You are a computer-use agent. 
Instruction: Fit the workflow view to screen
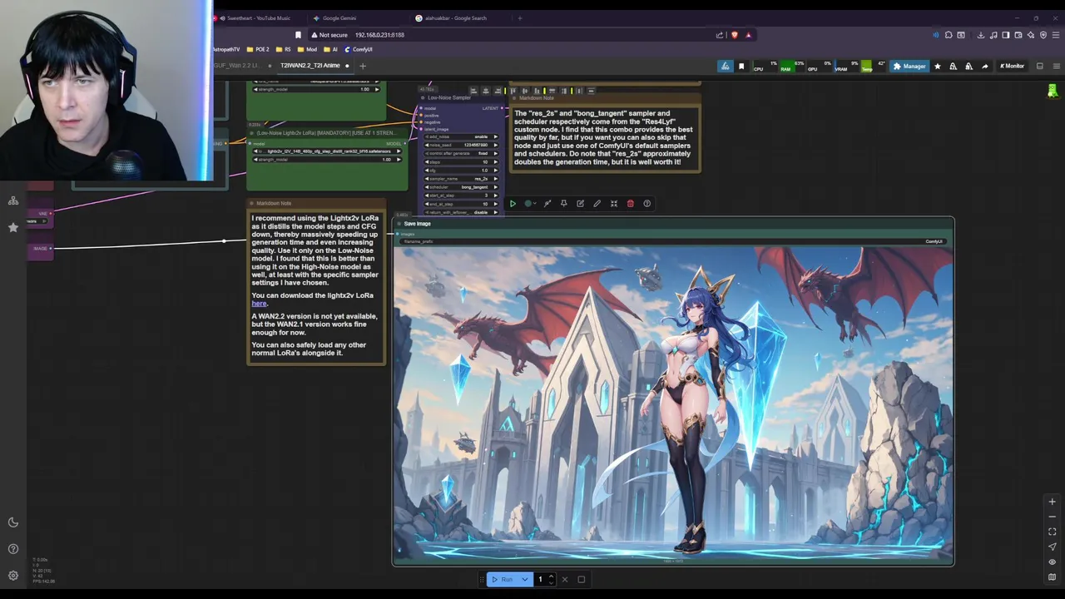[x=1052, y=532]
